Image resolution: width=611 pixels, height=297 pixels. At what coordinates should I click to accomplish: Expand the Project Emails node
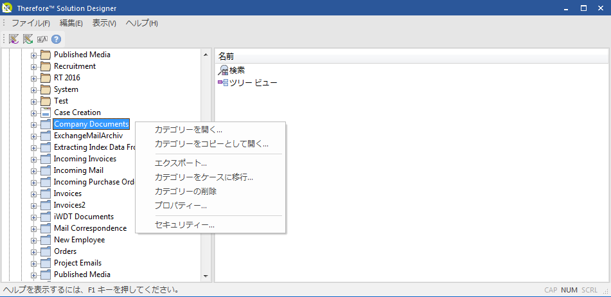pyautogui.click(x=33, y=264)
